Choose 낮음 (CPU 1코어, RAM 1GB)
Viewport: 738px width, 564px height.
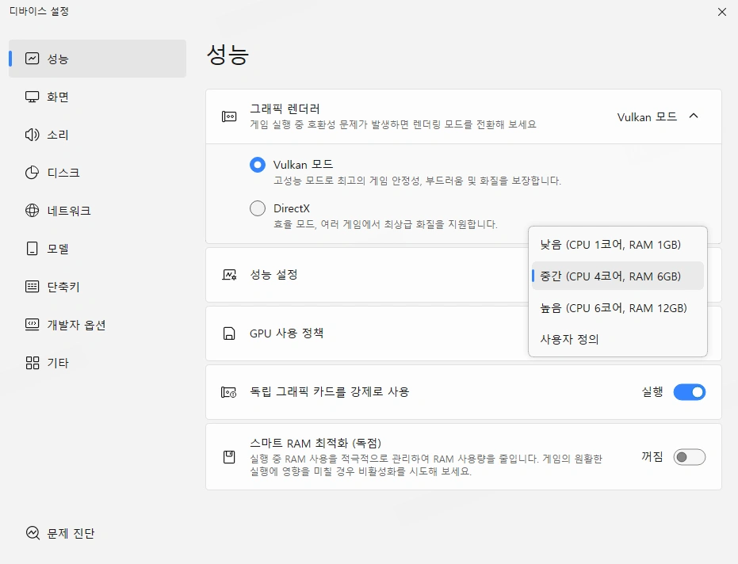click(x=618, y=245)
